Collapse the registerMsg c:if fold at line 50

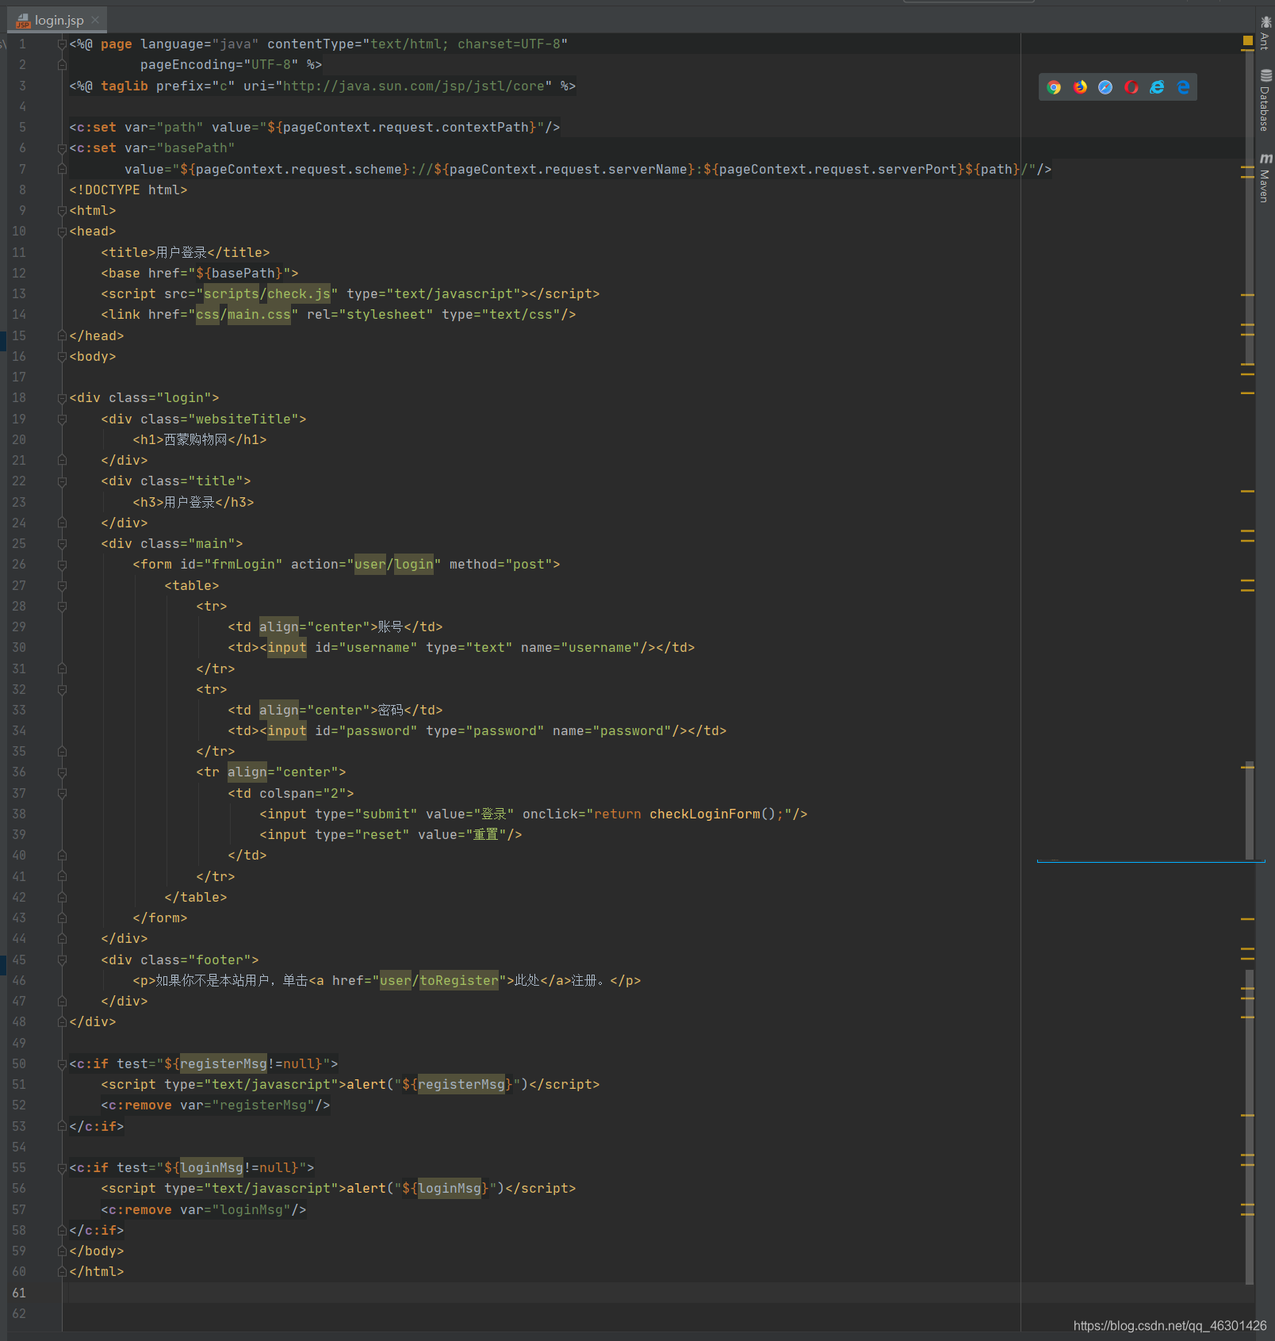tap(62, 1064)
